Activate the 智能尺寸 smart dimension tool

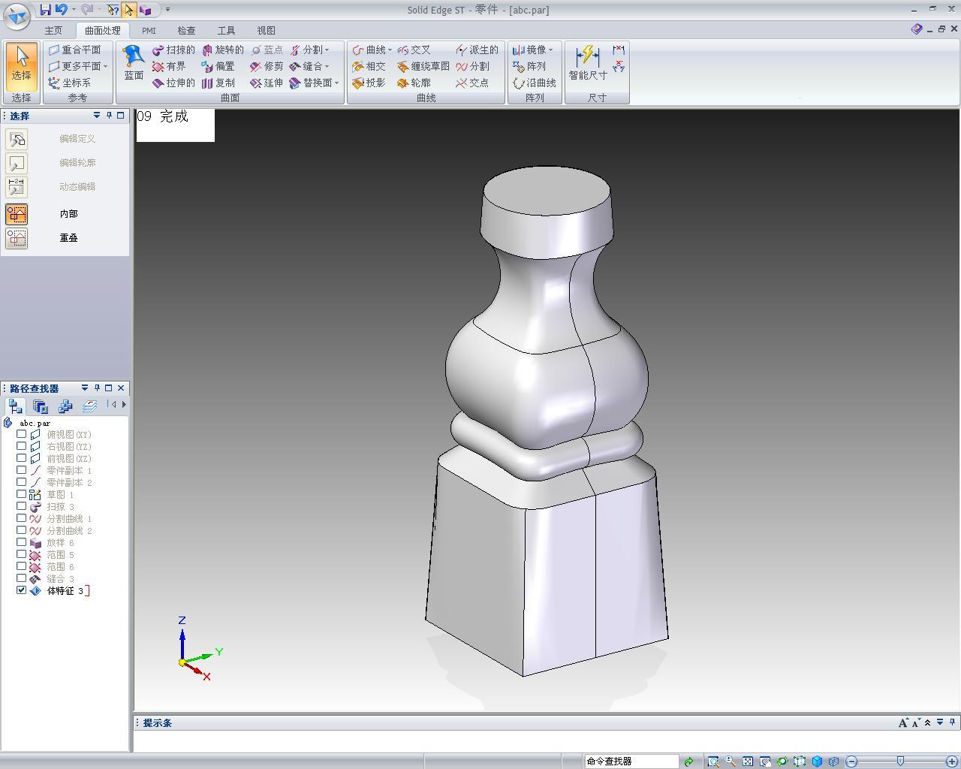tap(588, 63)
